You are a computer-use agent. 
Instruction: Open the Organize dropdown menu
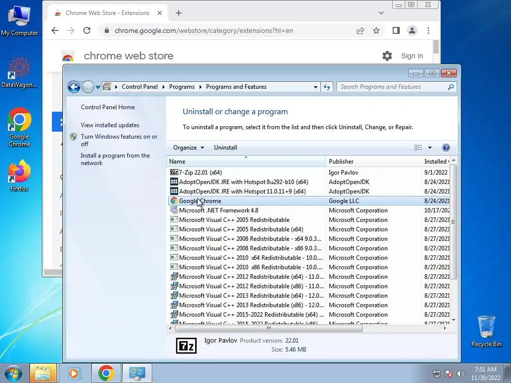(x=188, y=148)
